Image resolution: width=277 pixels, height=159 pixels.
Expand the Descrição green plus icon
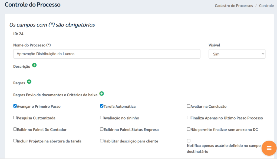[34, 65]
